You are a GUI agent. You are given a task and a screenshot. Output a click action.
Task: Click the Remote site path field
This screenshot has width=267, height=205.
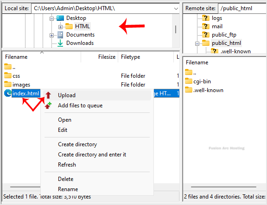[242, 8]
